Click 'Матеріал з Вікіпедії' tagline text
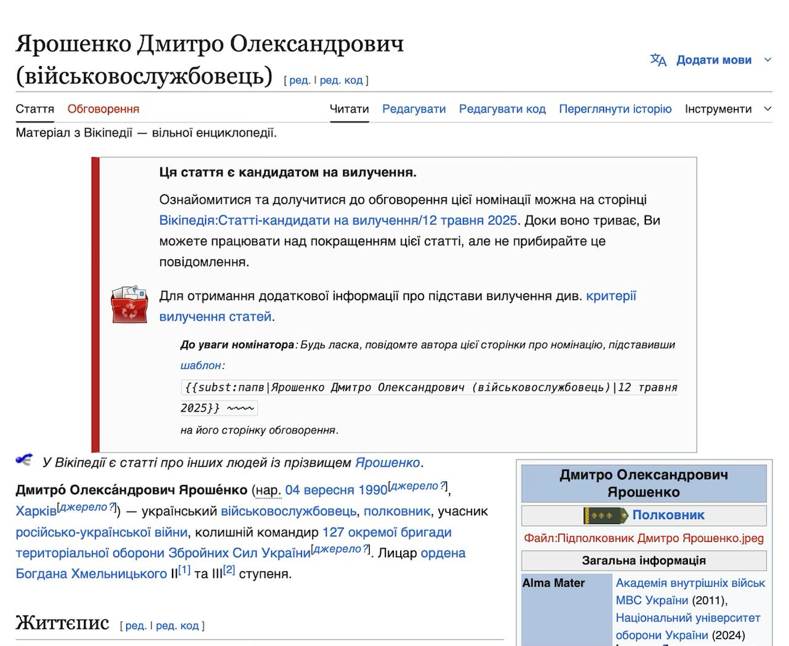789x646 pixels. tap(146, 133)
